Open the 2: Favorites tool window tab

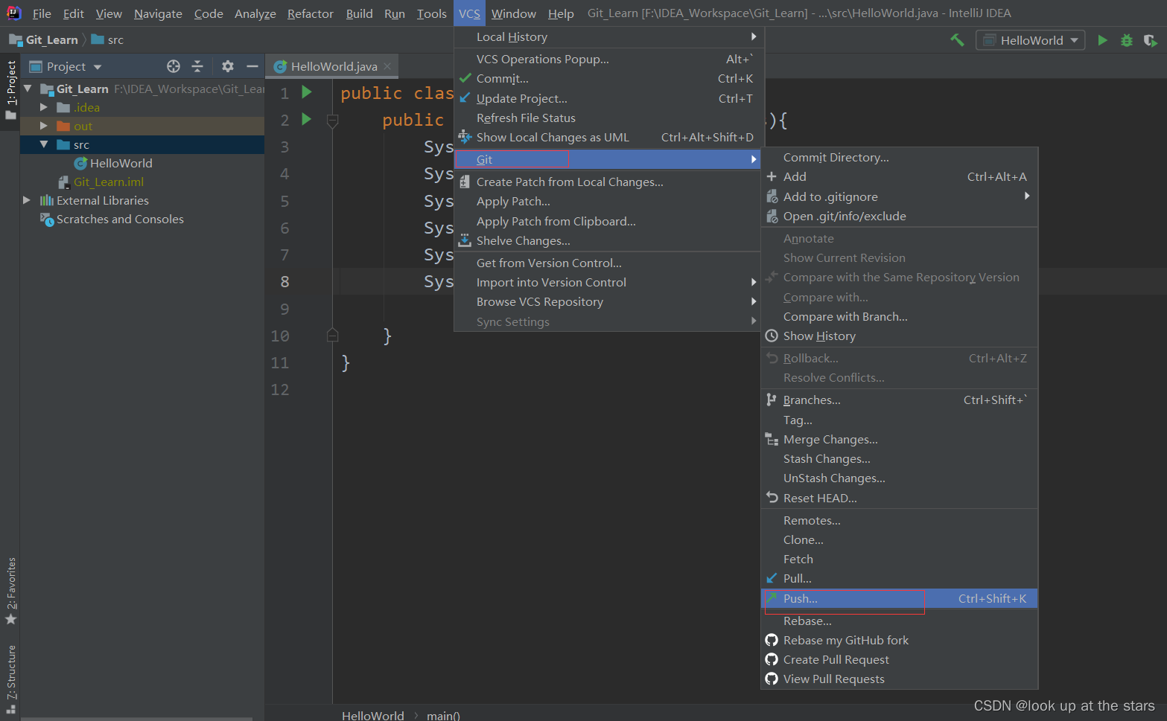click(10, 592)
